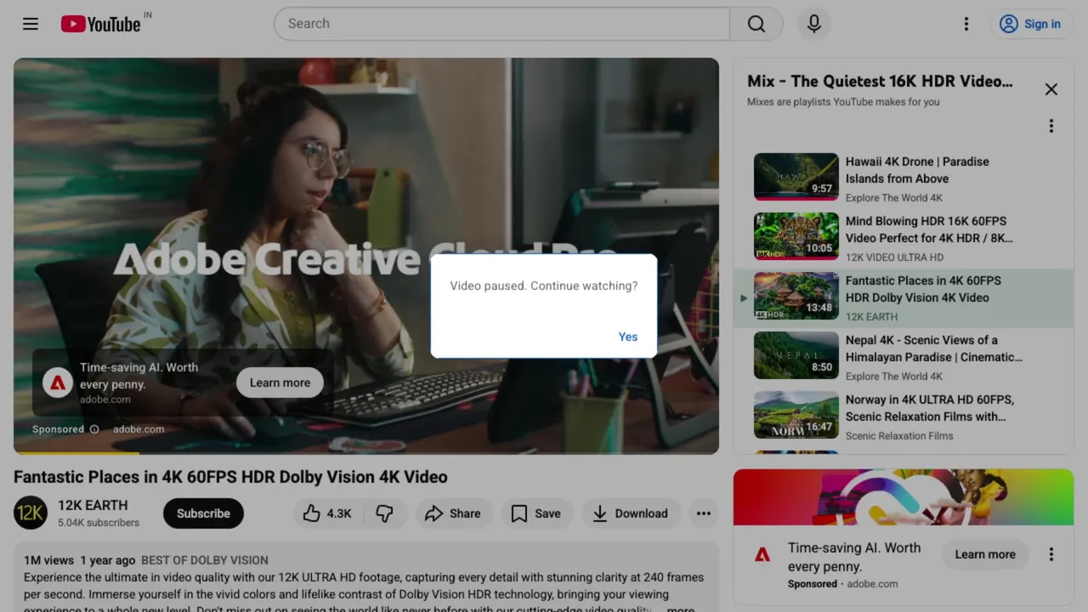Click Learn more on sidebar ad
Screen dimensions: 1088x612
click(x=985, y=554)
